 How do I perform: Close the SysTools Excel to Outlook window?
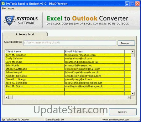[138, 4]
